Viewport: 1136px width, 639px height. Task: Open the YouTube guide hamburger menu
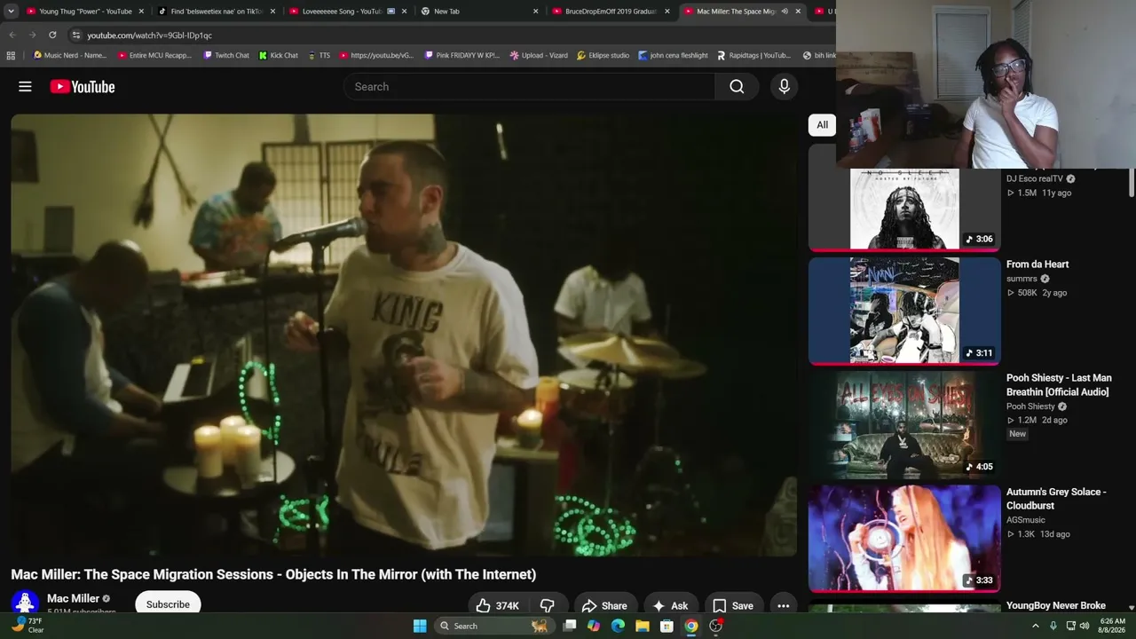(x=25, y=86)
